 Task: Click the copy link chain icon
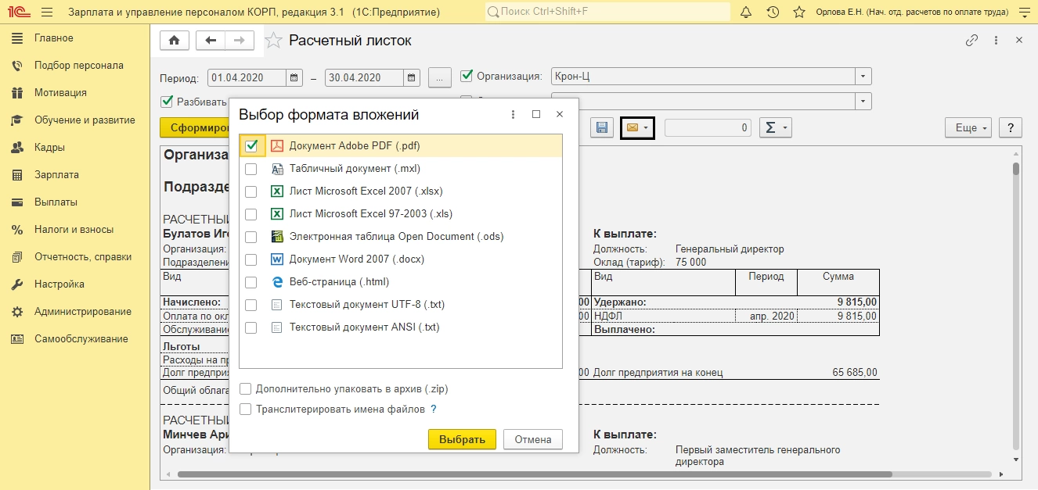coord(972,41)
